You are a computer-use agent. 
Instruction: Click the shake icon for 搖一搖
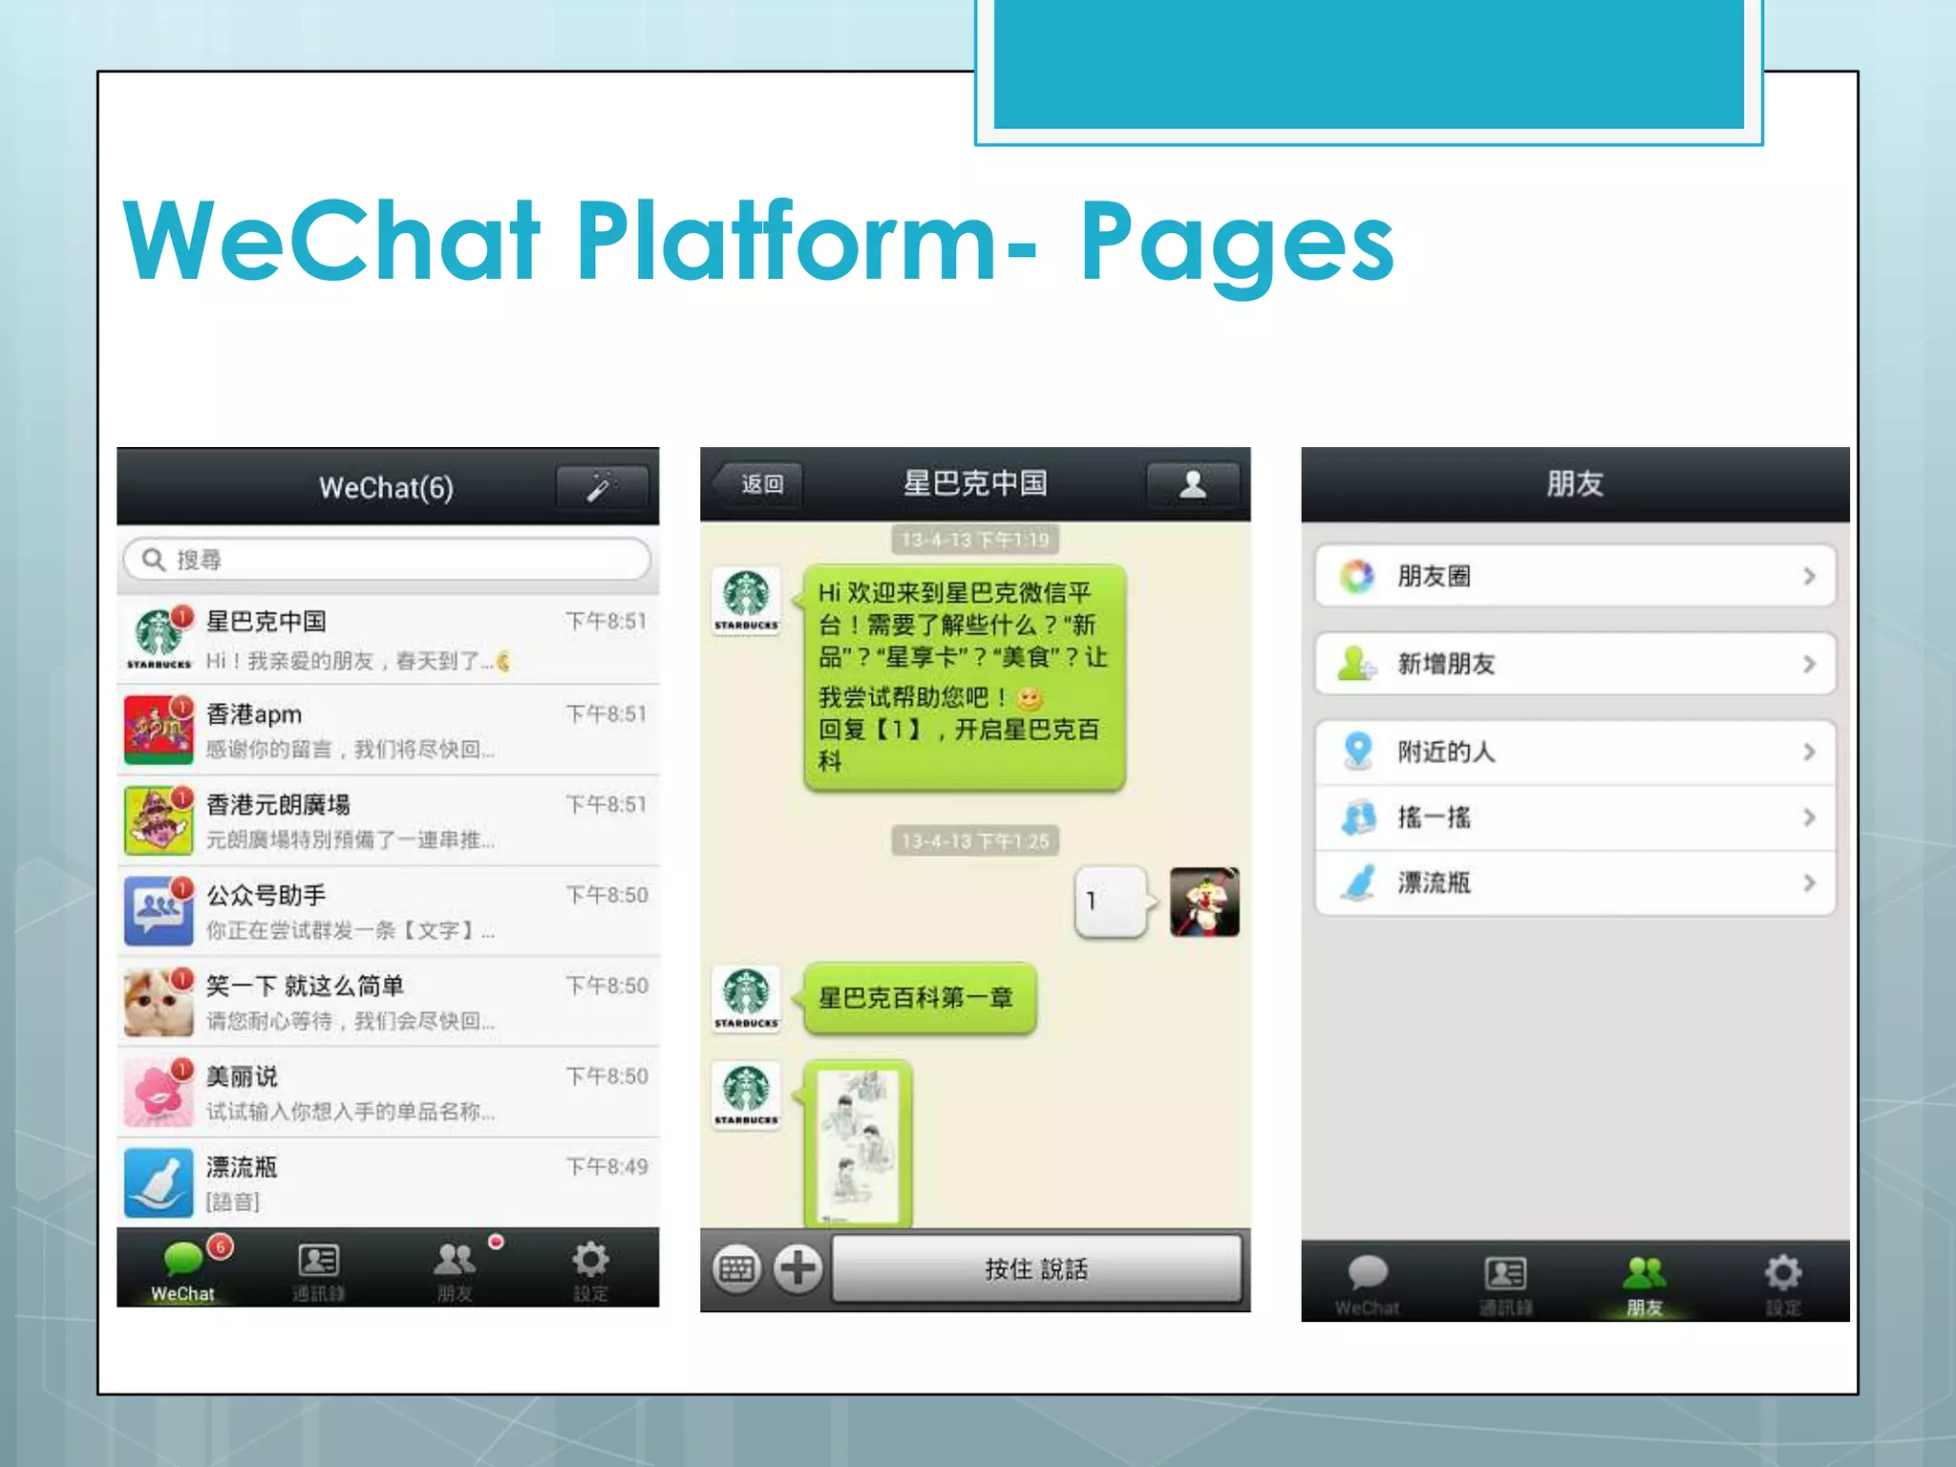(1358, 818)
